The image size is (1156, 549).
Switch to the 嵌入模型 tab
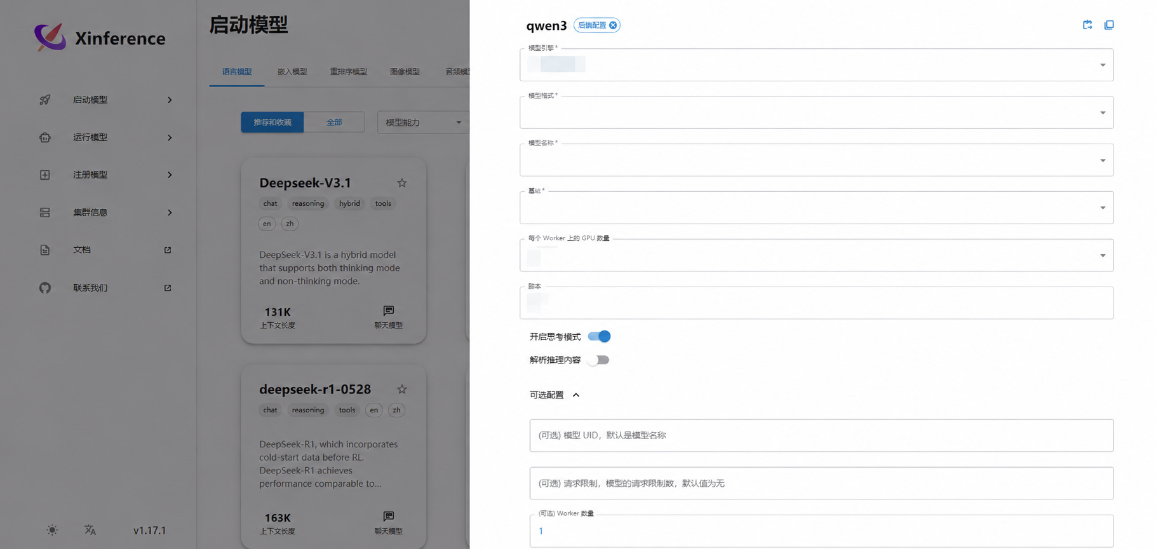click(x=292, y=72)
